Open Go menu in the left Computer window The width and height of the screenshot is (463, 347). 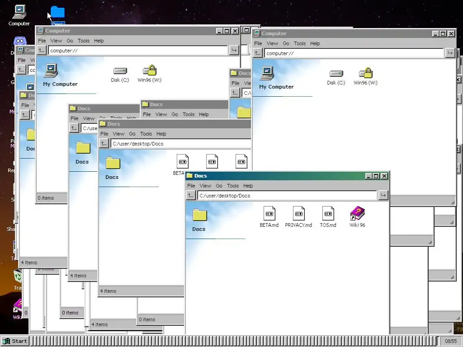pyautogui.click(x=70, y=41)
